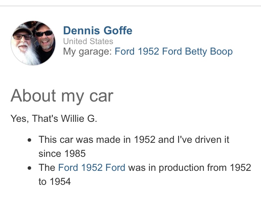This screenshot has width=261, height=202.
Task: Click the 'was in production from 1952' text
Action: point(190,167)
